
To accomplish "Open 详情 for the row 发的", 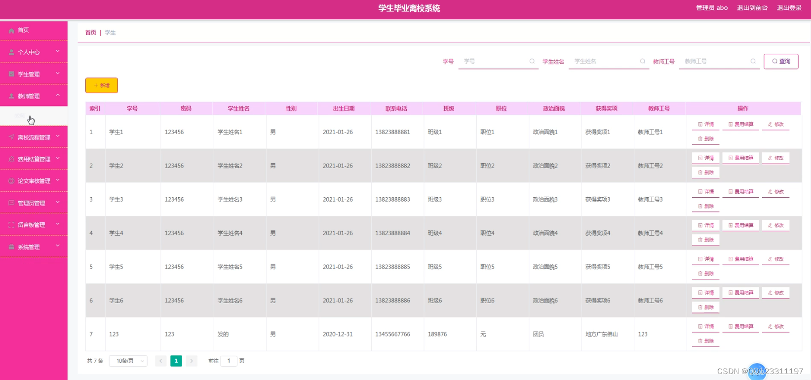I will [x=706, y=326].
